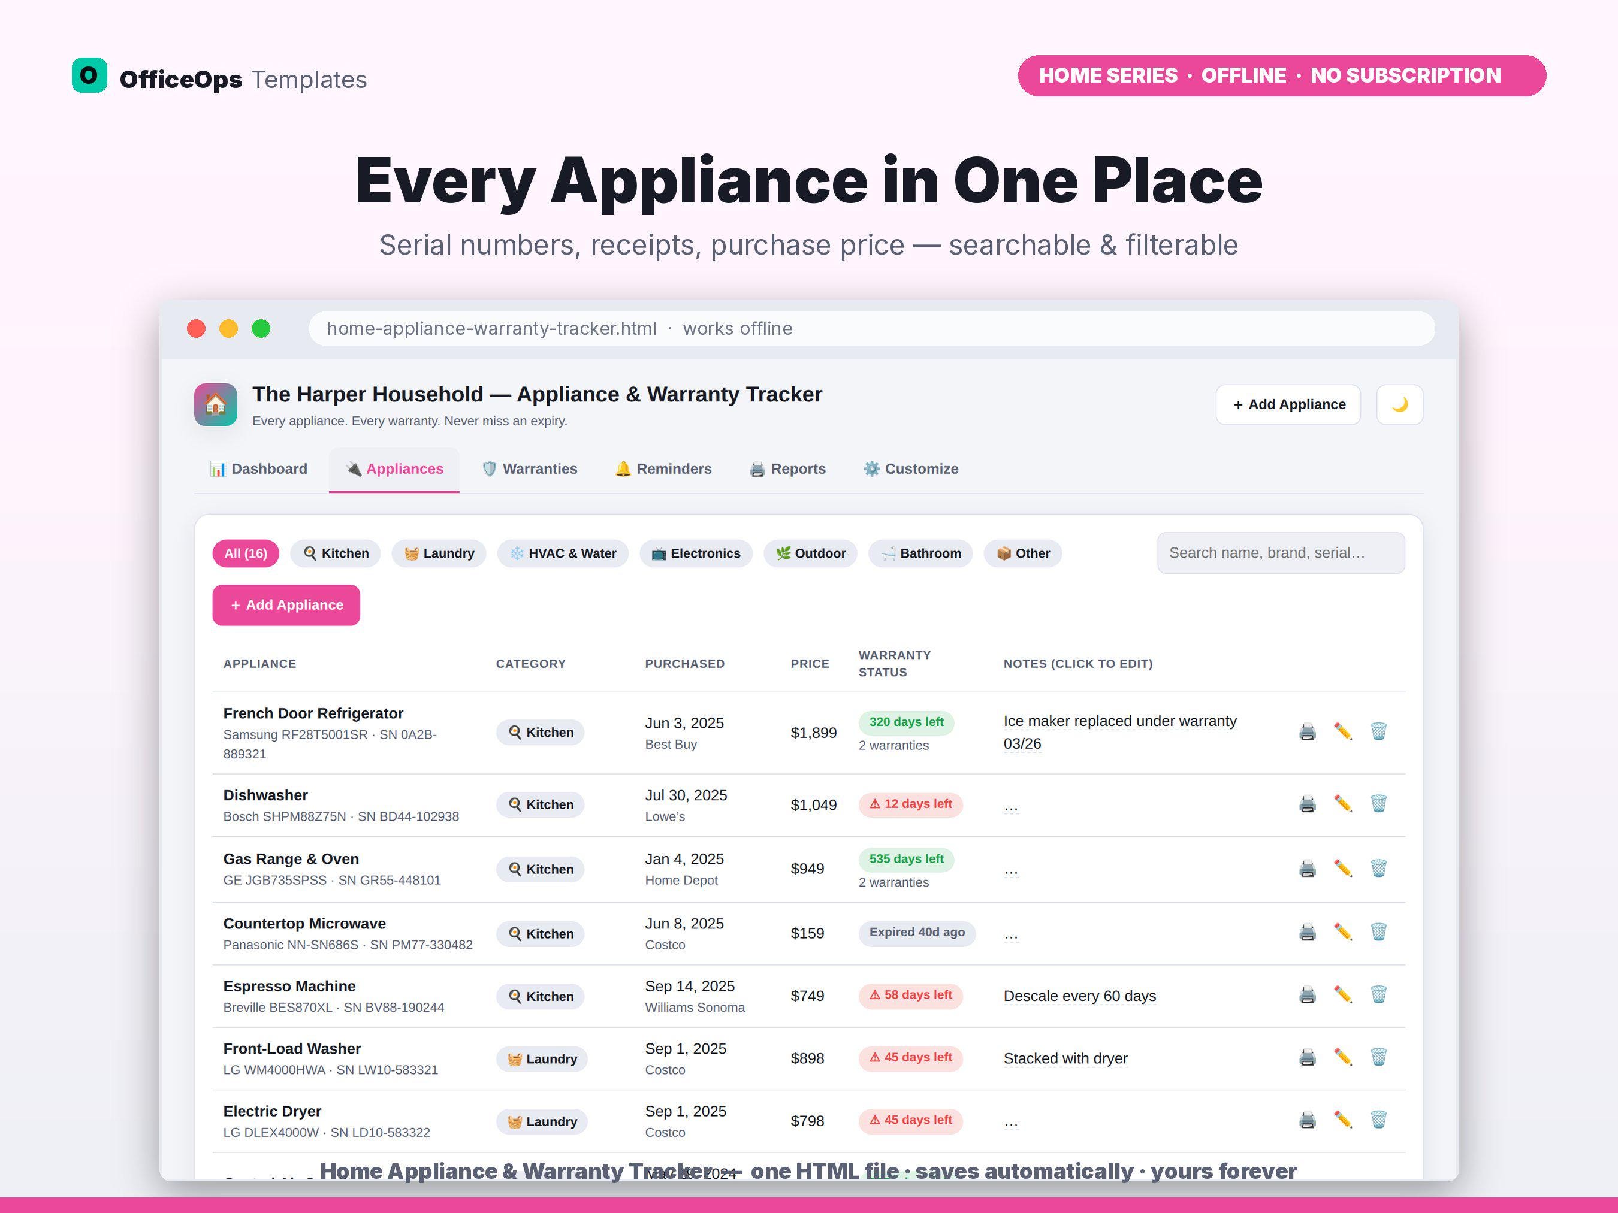Edit the Gas Range & Oven entry
Image resolution: width=1618 pixels, height=1213 pixels.
coord(1343,869)
